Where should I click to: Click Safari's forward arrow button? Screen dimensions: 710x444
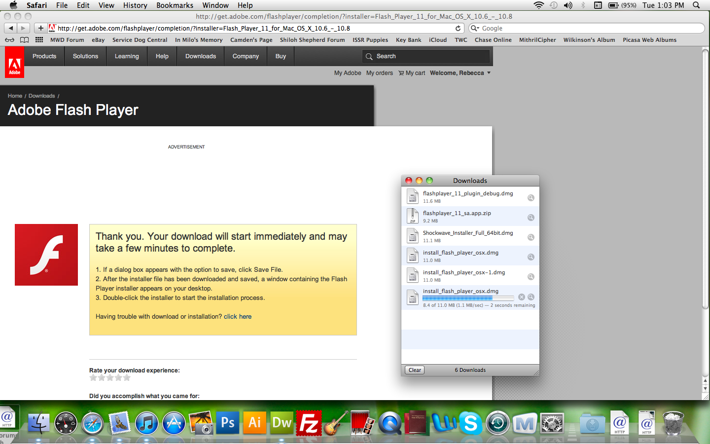[23, 28]
